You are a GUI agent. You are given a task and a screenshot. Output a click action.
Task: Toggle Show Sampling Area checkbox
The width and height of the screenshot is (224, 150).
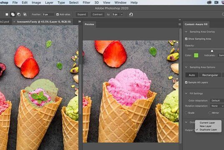click(186, 39)
